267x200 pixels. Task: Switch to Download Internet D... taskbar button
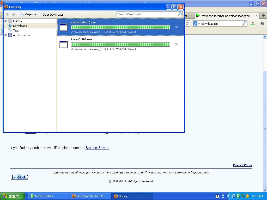click(x=90, y=196)
